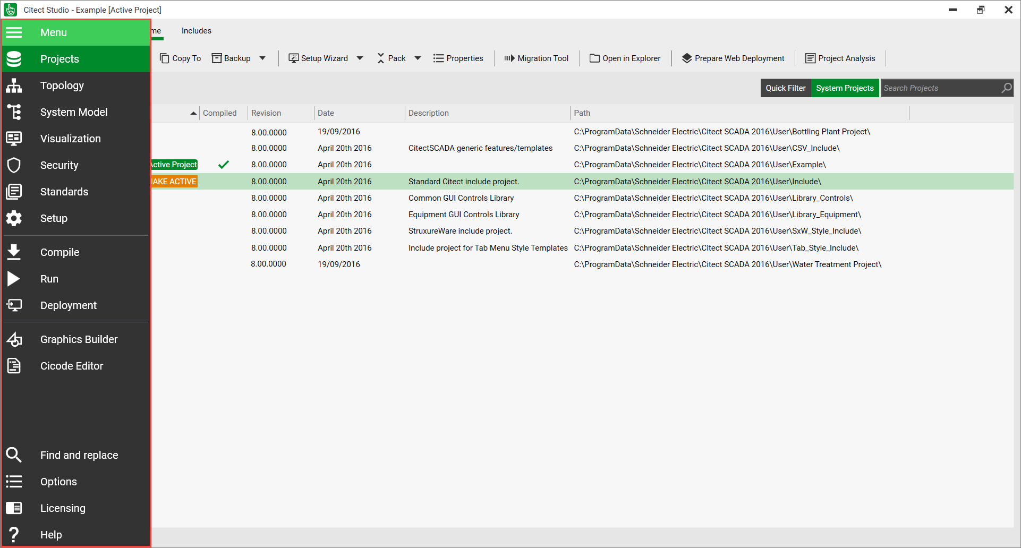
Task: Sort projects by Date column header
Action: click(x=326, y=113)
